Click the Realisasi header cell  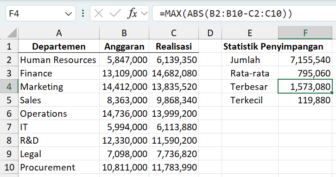174,46
